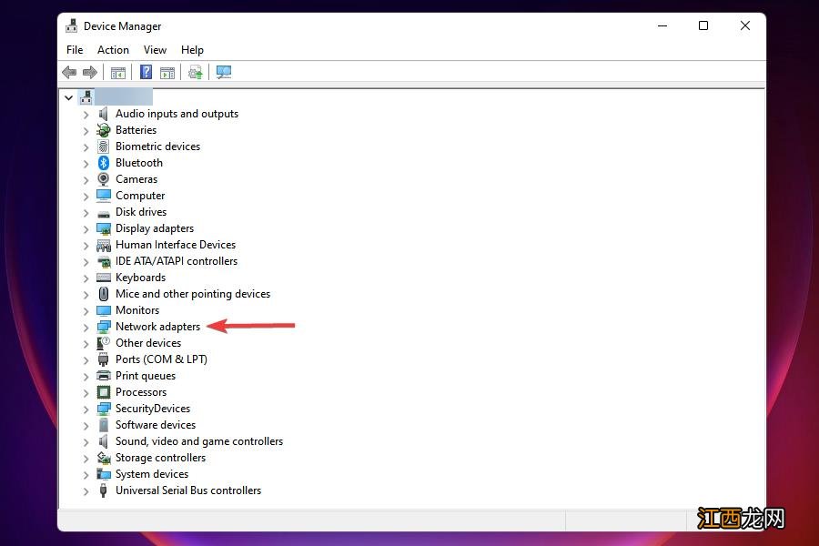Screen dimensions: 819x546
Task: Click the Help toolbar icon with question mark
Action: (146, 72)
